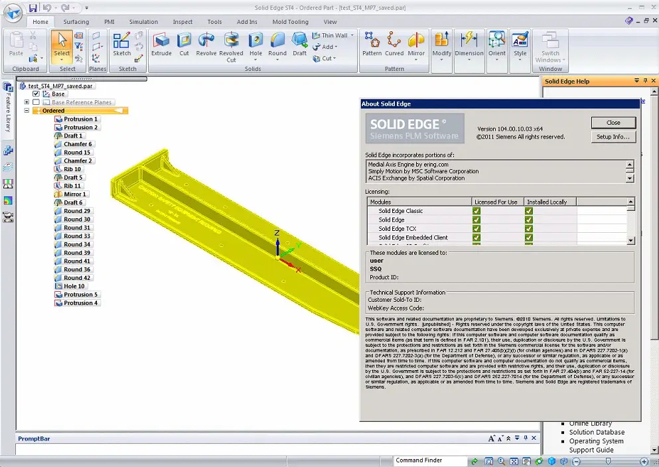Open Solution Database link in help panel
Screen dimensions: 659x467
[597, 432]
